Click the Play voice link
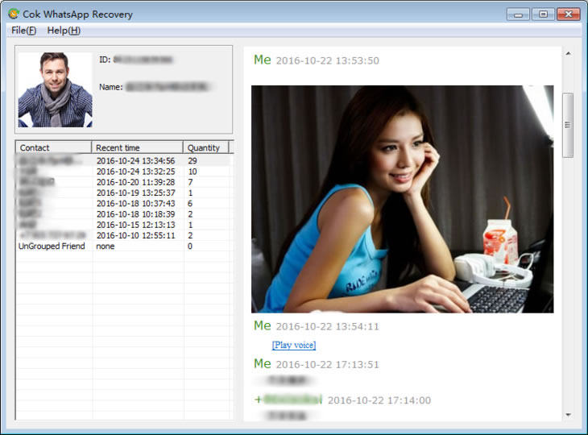 (x=293, y=346)
